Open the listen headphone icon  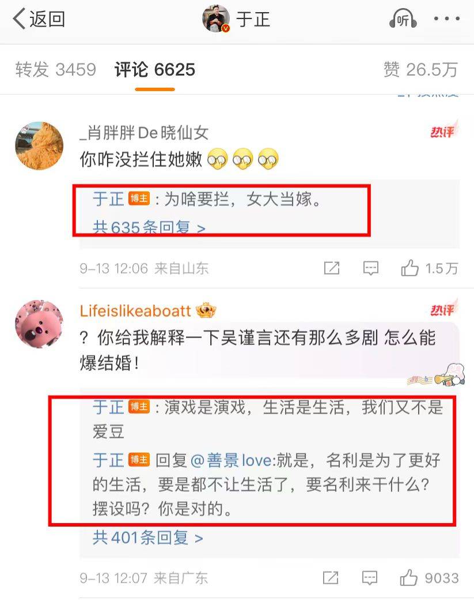[403, 19]
